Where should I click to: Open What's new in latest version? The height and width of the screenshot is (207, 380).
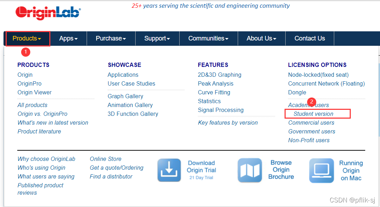click(53, 123)
